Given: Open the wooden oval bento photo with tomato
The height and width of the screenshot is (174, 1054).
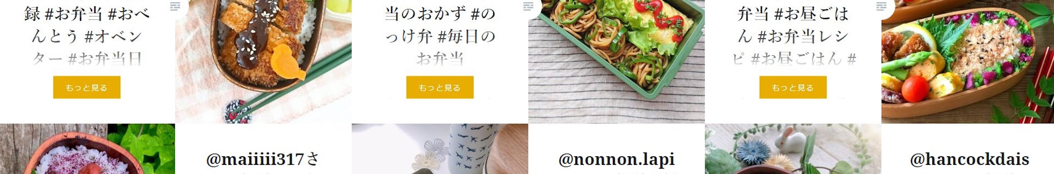Looking at the screenshot, I should point(968,61).
